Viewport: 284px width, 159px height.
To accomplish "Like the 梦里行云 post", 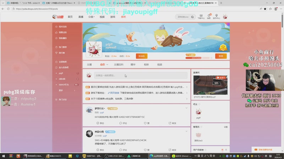I will (x=147, y=123).
